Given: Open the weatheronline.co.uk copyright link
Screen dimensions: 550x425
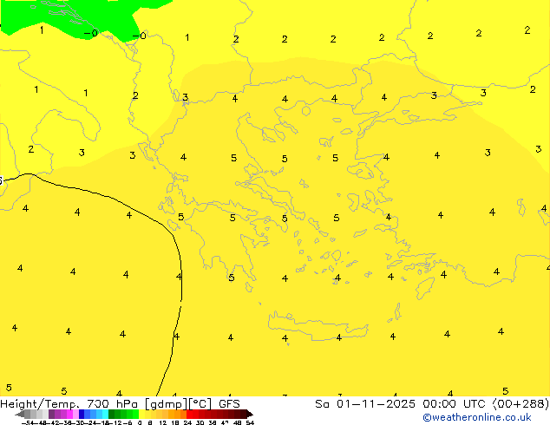Looking at the screenshot, I should pos(477,417).
